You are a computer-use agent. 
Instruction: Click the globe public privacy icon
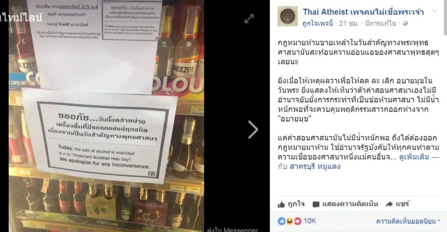click(x=405, y=23)
